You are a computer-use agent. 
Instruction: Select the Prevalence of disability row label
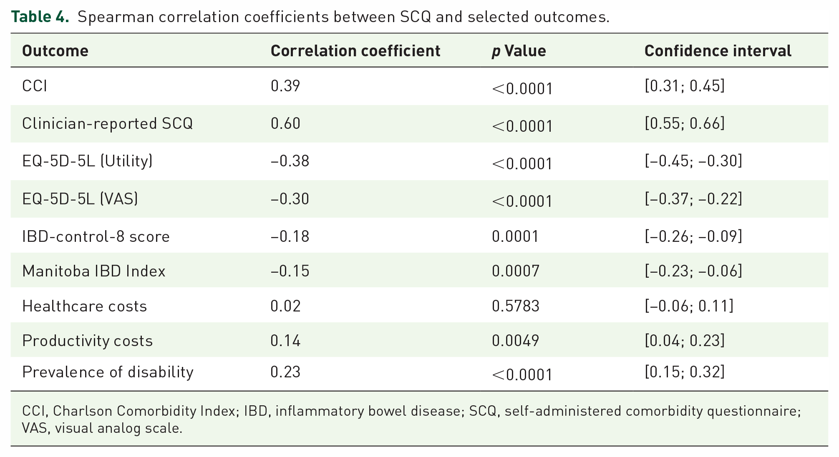(x=108, y=372)
